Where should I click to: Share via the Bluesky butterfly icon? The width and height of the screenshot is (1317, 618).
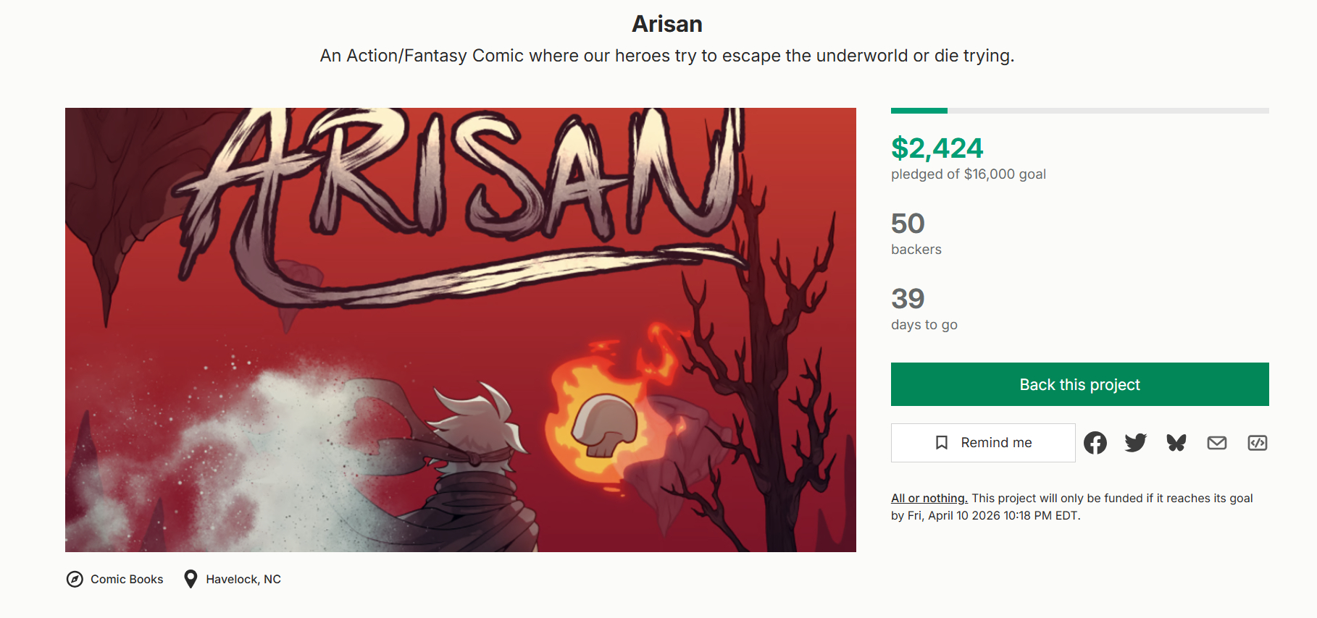(x=1176, y=443)
